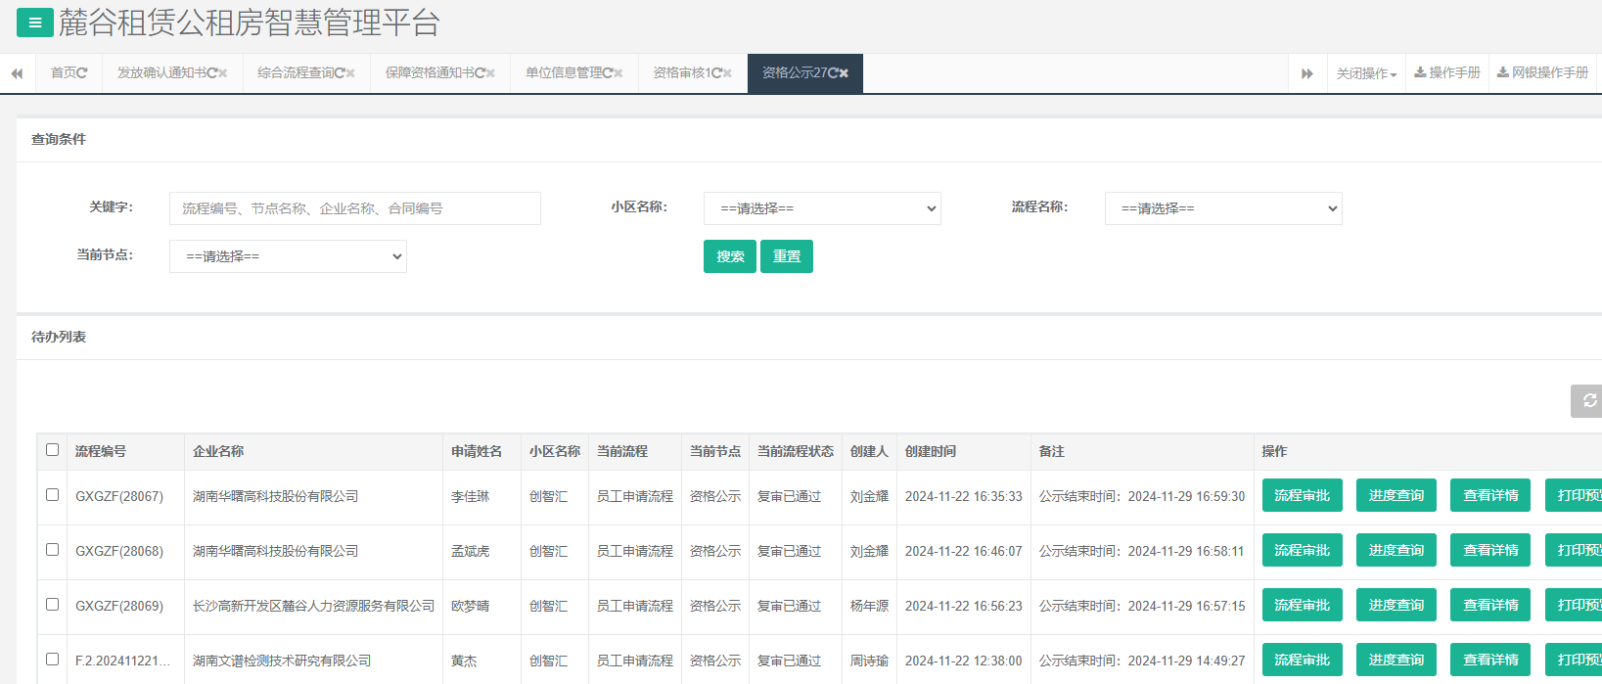Check the row checkbox for GXGZF(28067)
1602x684 pixels.
point(53,495)
